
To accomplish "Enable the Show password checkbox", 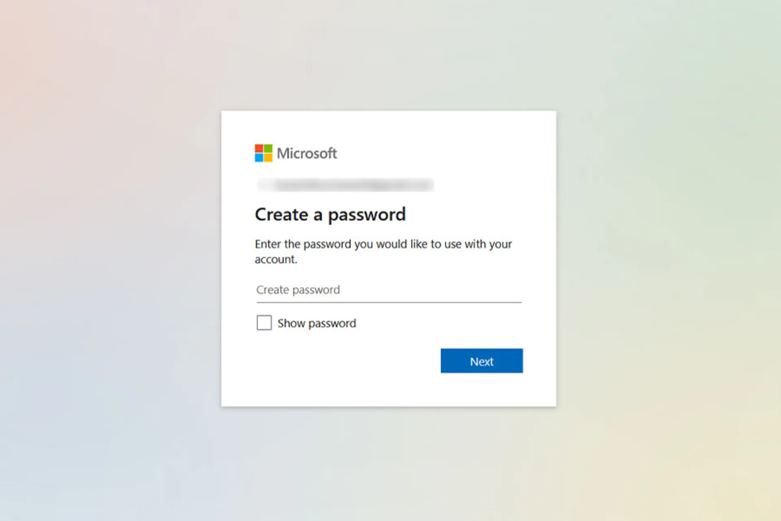I will [264, 323].
